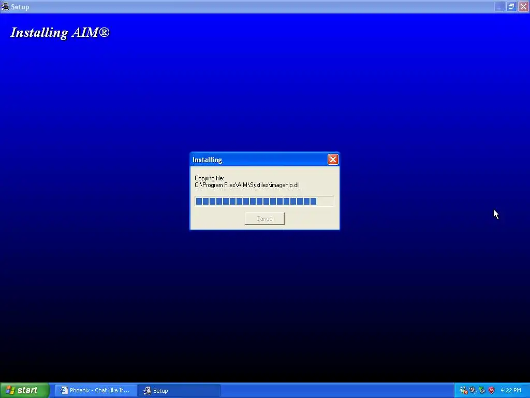Restore down the Setup window

(511, 6)
